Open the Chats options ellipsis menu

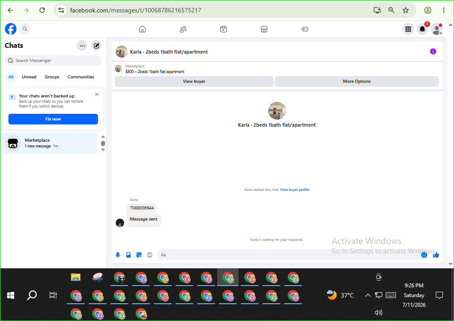coord(82,46)
